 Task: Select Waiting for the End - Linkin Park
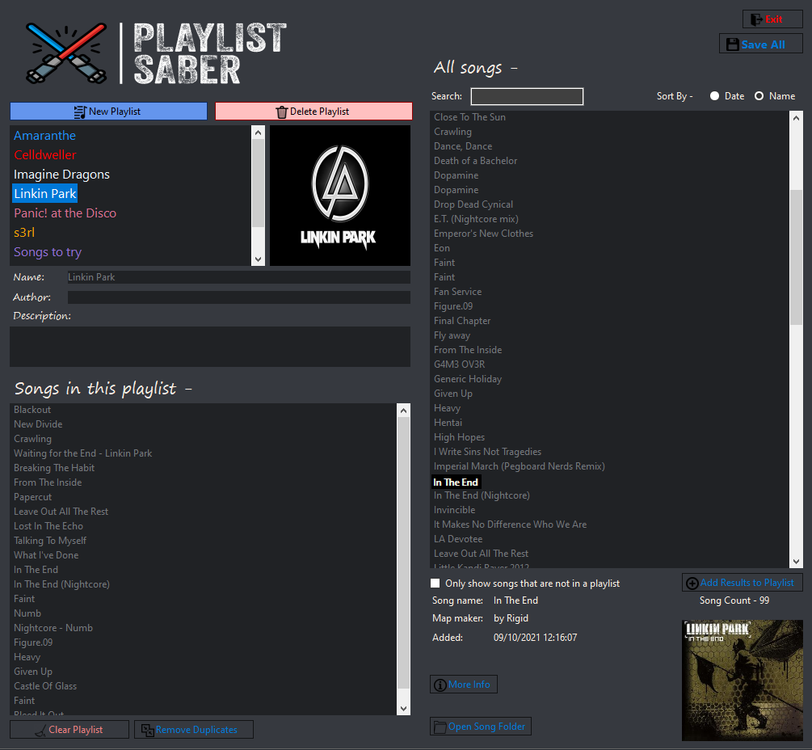83,453
